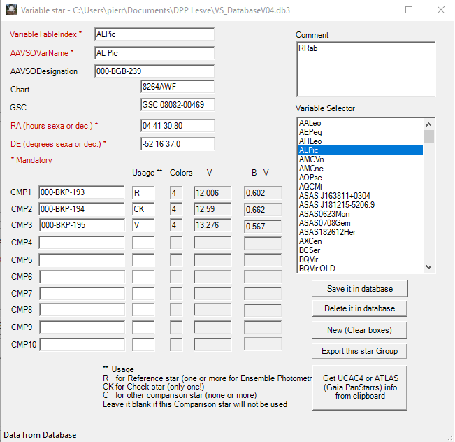Select ASAS0708Gem in the list
Viewport: 455px width, 442px height.
361,223
